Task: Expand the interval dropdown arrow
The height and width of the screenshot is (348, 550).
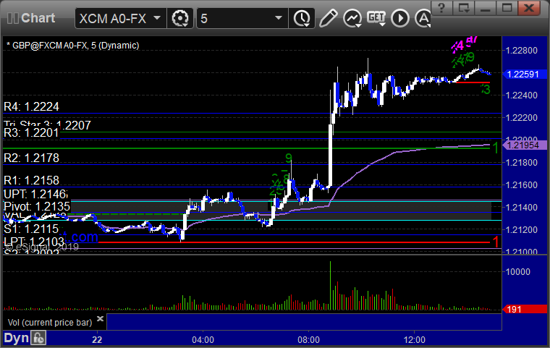Action: coord(279,18)
